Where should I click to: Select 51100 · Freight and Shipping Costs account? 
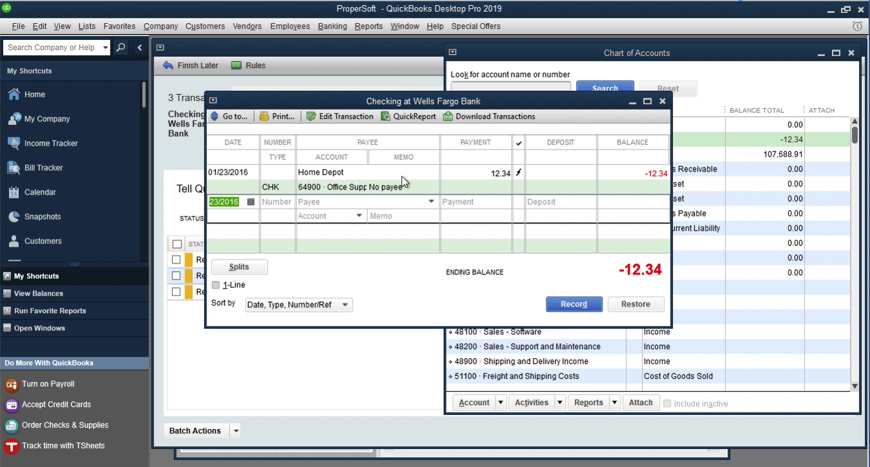pos(517,376)
